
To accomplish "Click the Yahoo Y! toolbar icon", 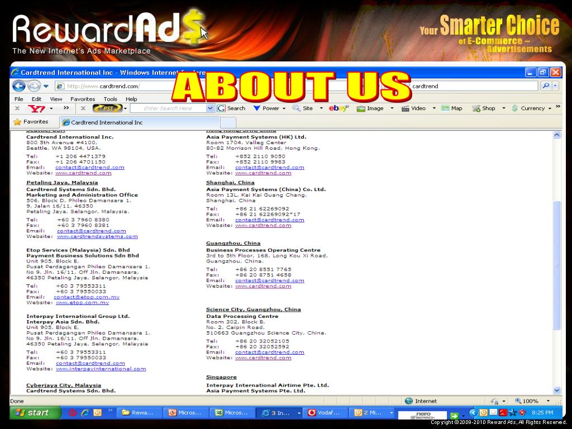I will pos(36,108).
